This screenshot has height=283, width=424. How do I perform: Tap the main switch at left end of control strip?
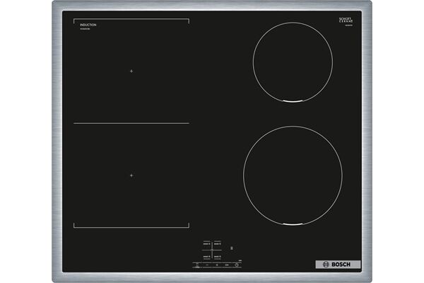tap(197, 265)
